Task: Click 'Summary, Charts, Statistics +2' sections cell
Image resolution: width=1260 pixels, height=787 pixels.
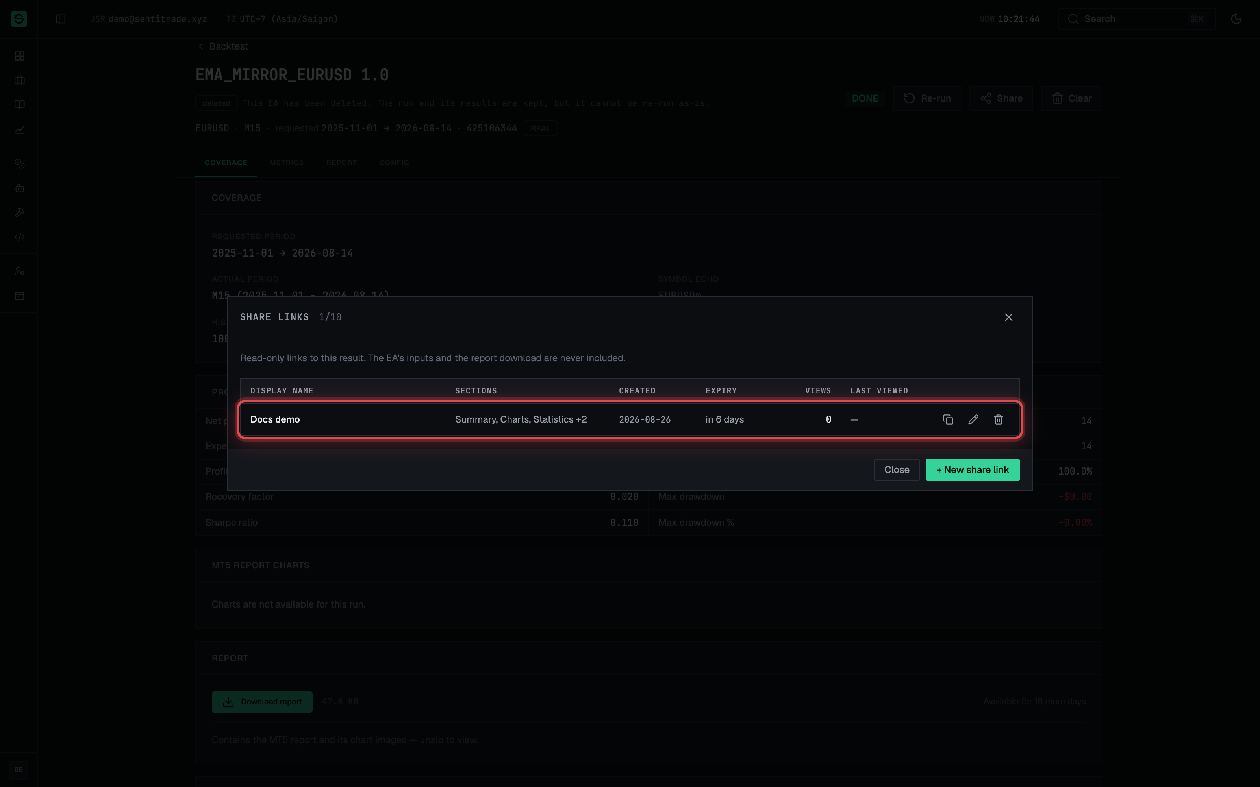Action: click(x=521, y=419)
